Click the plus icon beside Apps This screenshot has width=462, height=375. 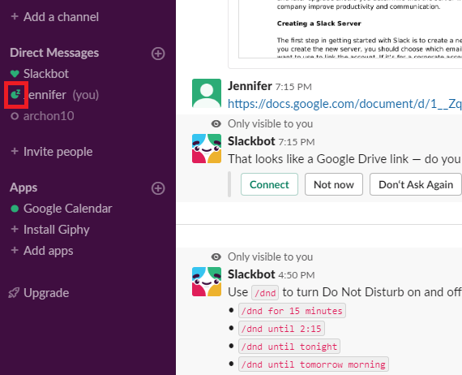tap(158, 188)
